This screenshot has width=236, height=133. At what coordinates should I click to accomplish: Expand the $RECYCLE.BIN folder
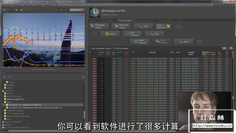tap(3, 96)
